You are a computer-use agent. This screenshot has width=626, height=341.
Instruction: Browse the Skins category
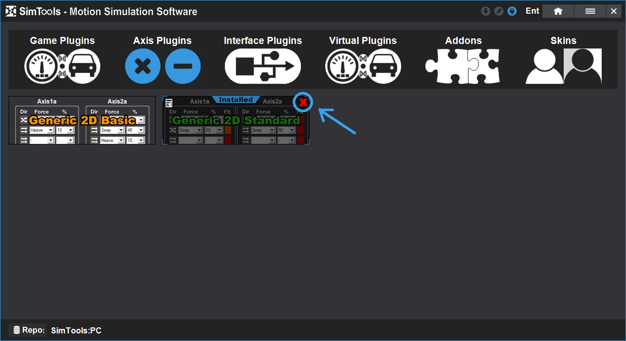click(564, 60)
